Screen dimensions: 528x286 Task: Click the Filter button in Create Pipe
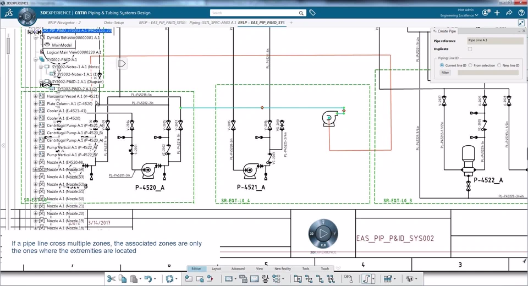pos(445,73)
